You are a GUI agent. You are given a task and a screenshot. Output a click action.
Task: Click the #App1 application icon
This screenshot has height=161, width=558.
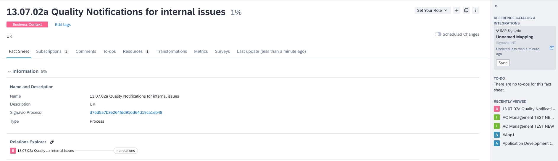(x=497, y=135)
